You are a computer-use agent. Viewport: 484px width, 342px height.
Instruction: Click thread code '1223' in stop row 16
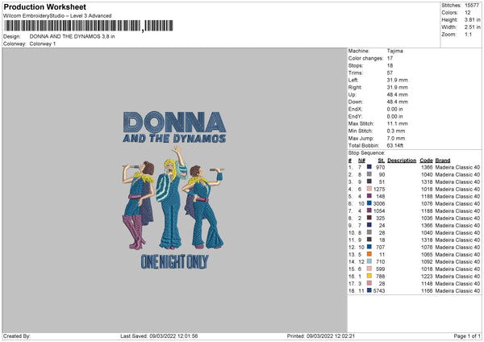tap(427, 276)
